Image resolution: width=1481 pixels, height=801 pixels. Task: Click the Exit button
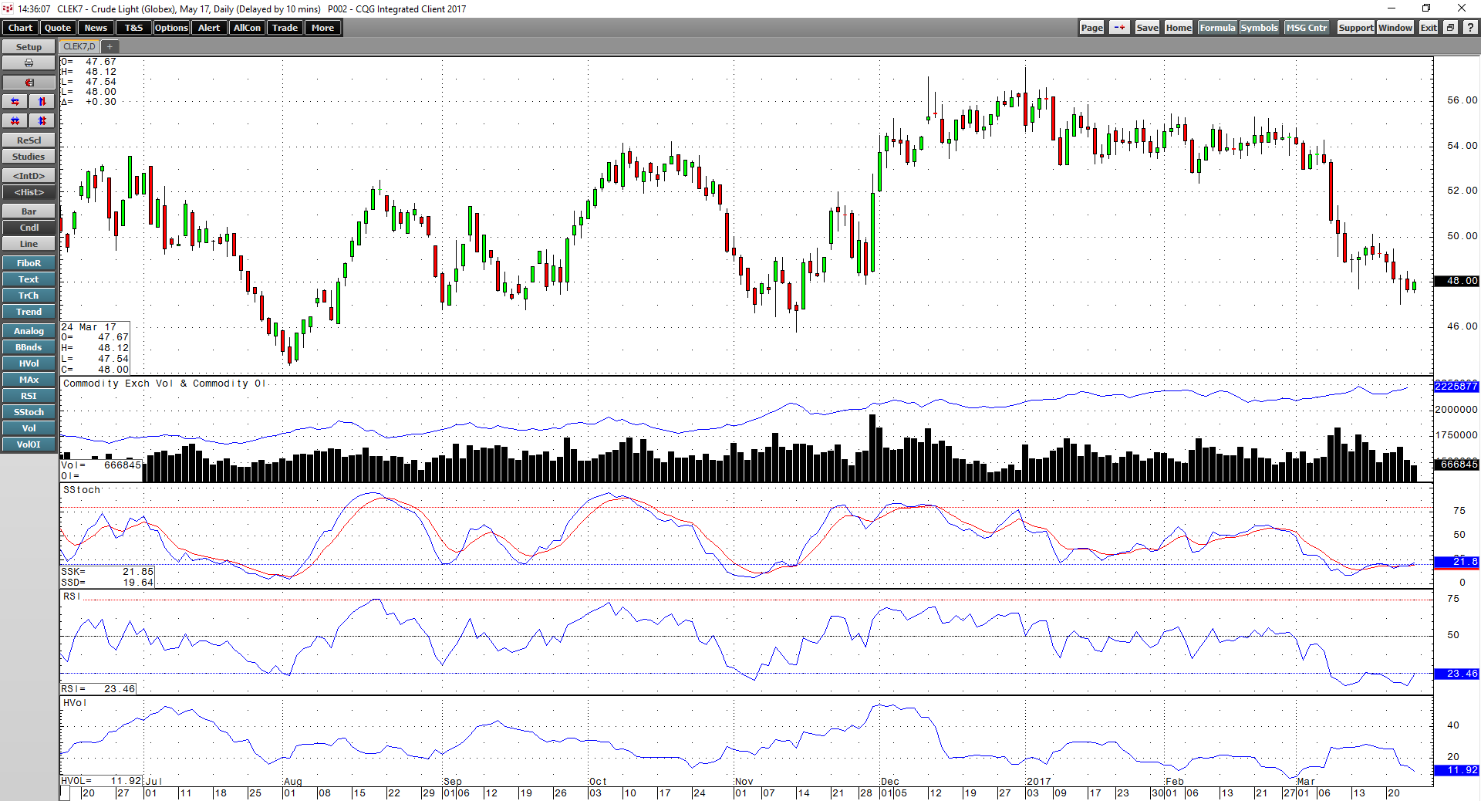pyautogui.click(x=1429, y=28)
